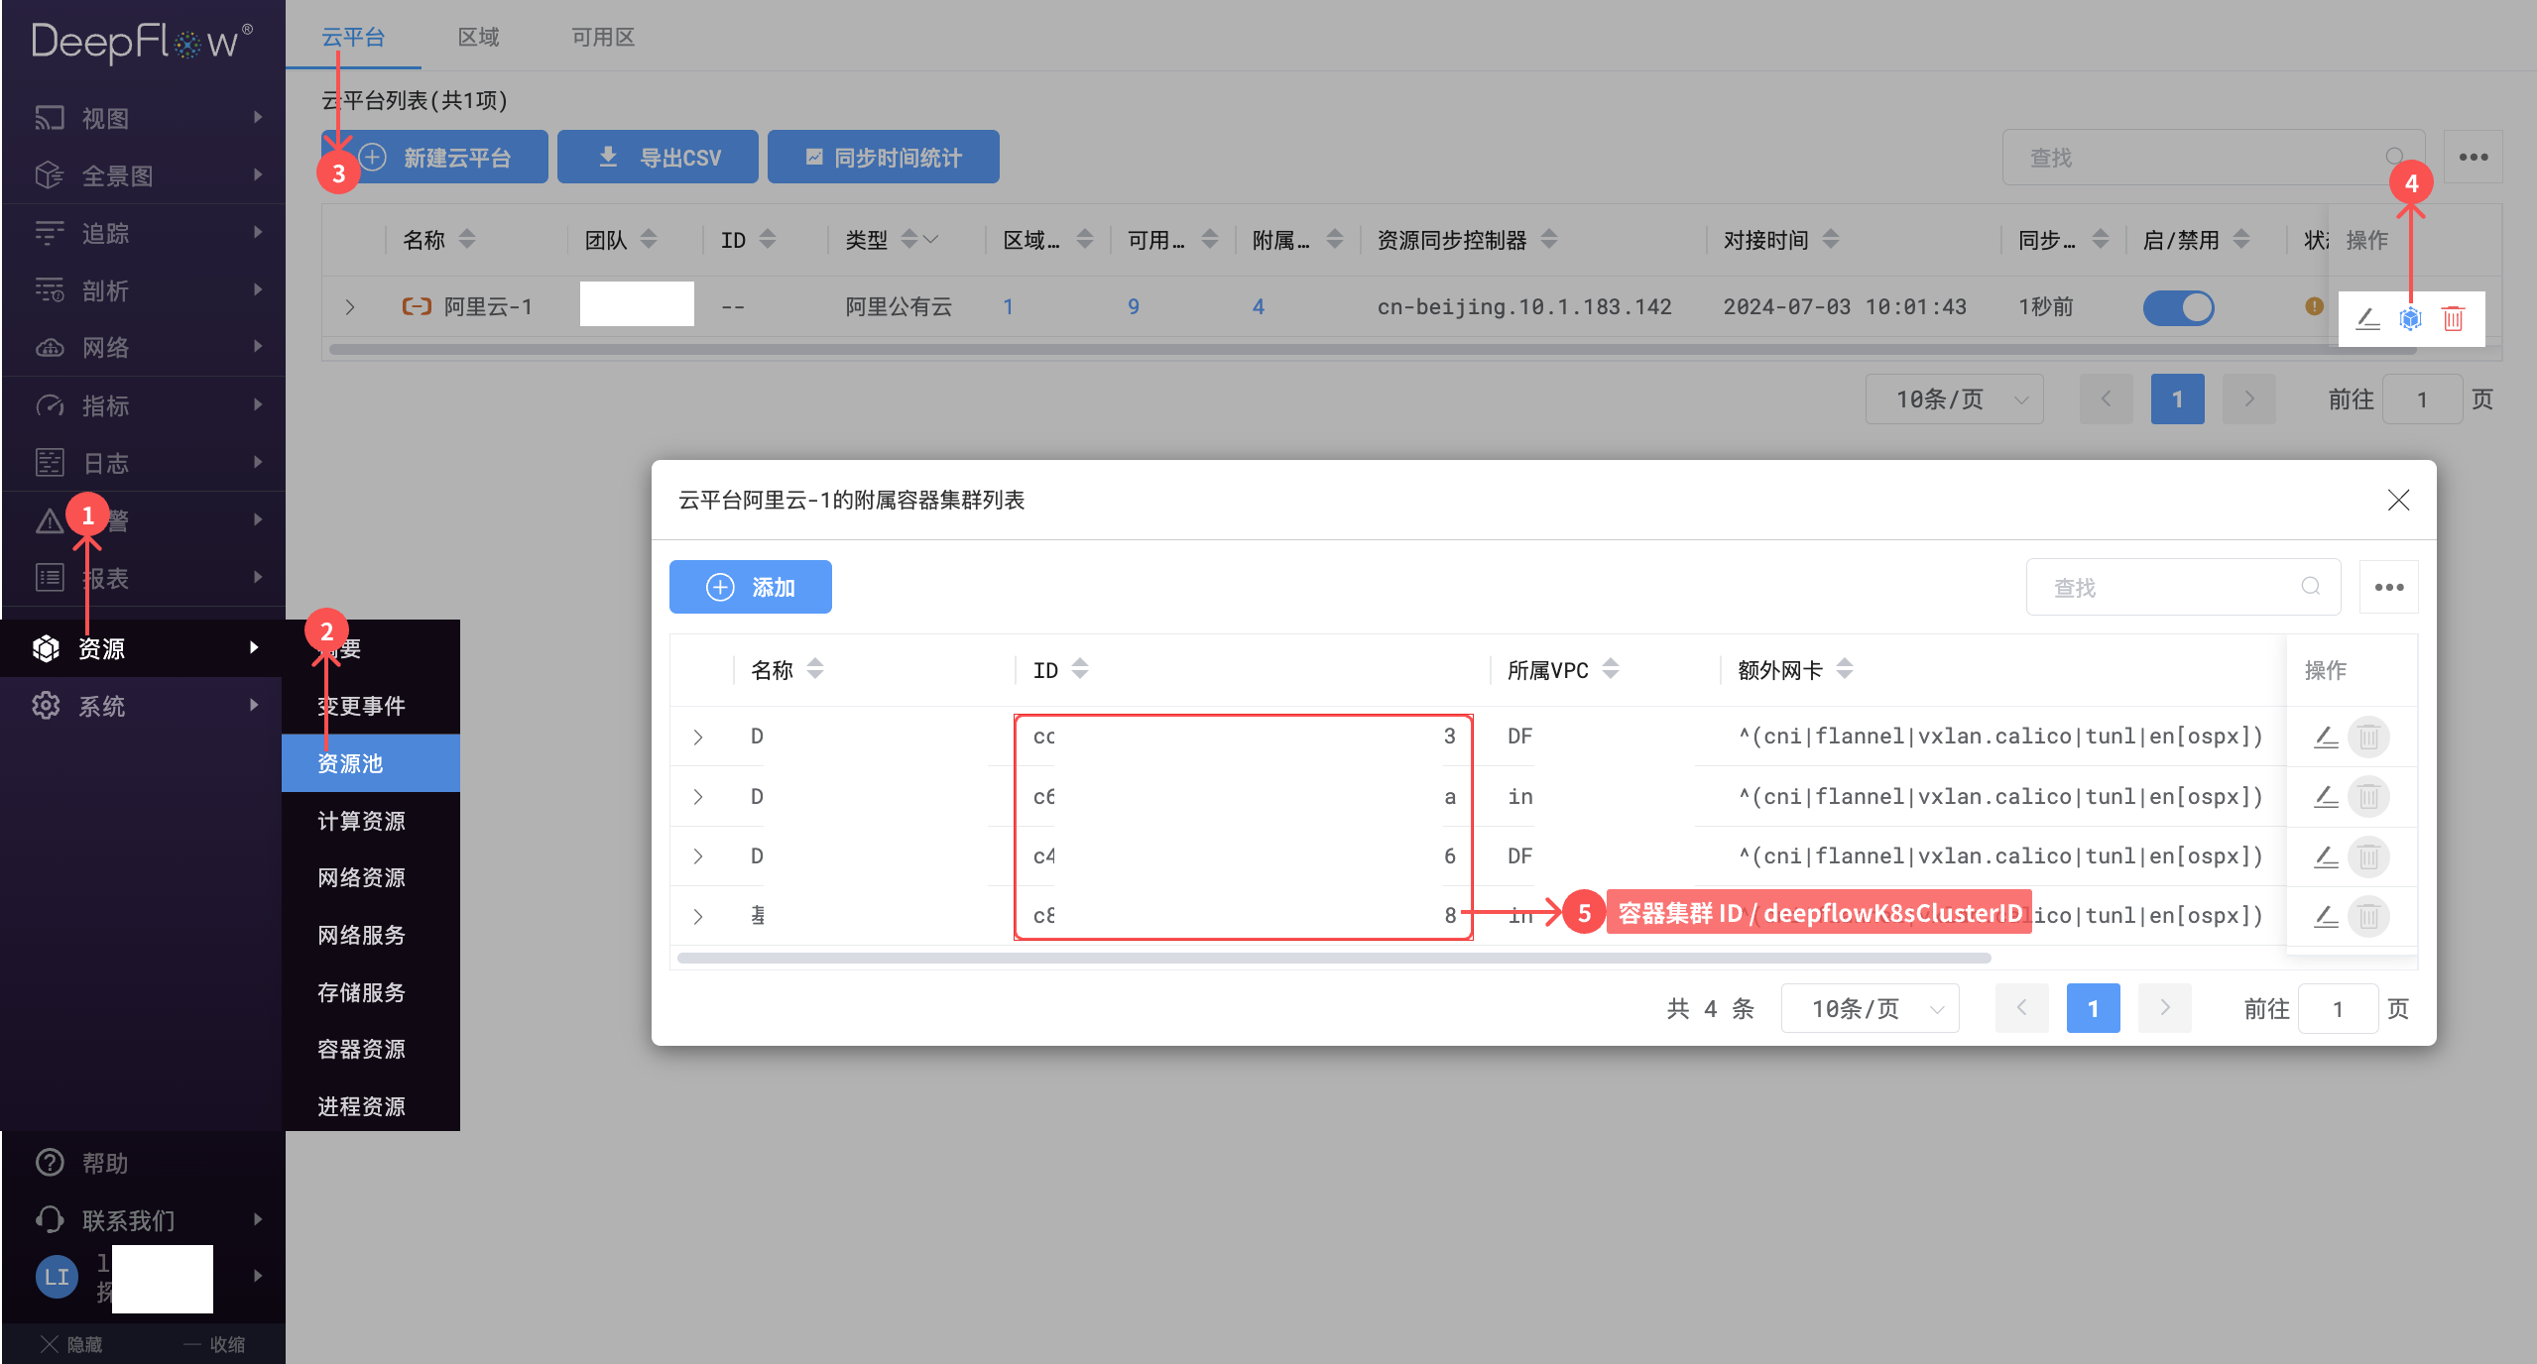
Task: Click the ellipsis more-options icon in the dialog
Action: click(2388, 586)
